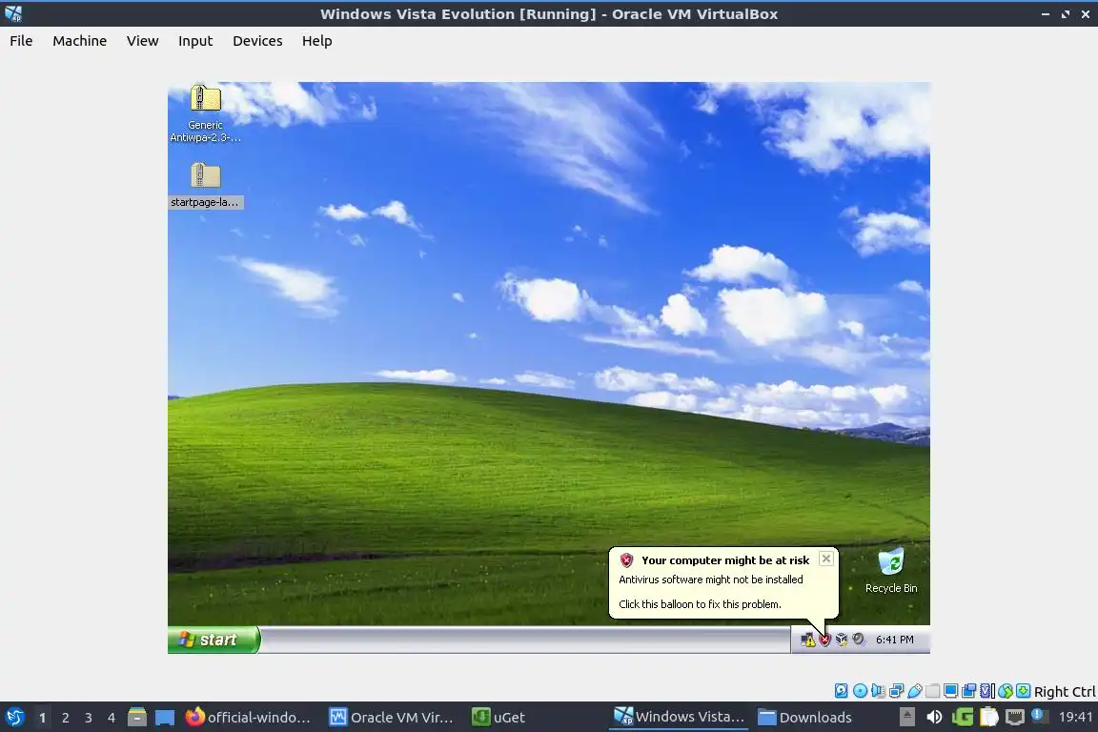This screenshot has height=732, width=1098.
Task: Click the VirtualBox window title bar icon
Action: (13, 13)
